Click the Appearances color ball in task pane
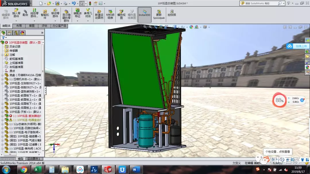The image size is (310, 174). pyautogui.click(x=307, y=67)
